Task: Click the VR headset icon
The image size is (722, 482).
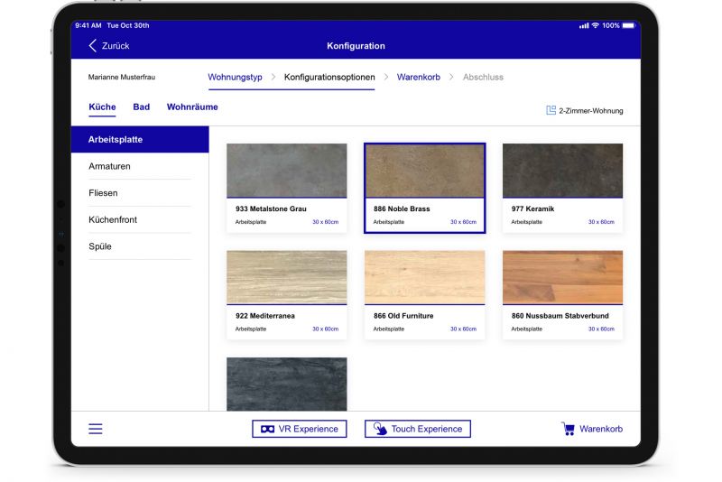Action: (x=267, y=429)
